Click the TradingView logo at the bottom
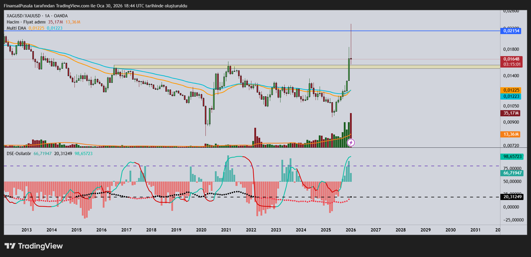Viewport: 531px width, 257px height. [34, 246]
